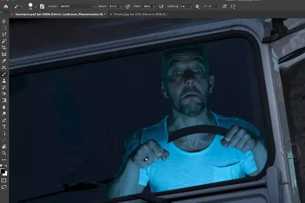The width and height of the screenshot is (305, 203).
Task: Select the Crop tool
Action: pos(4,48)
